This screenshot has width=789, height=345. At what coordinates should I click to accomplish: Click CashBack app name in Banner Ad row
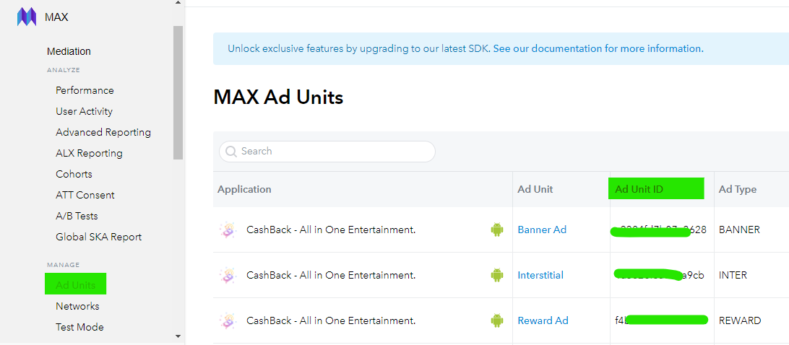coord(331,230)
